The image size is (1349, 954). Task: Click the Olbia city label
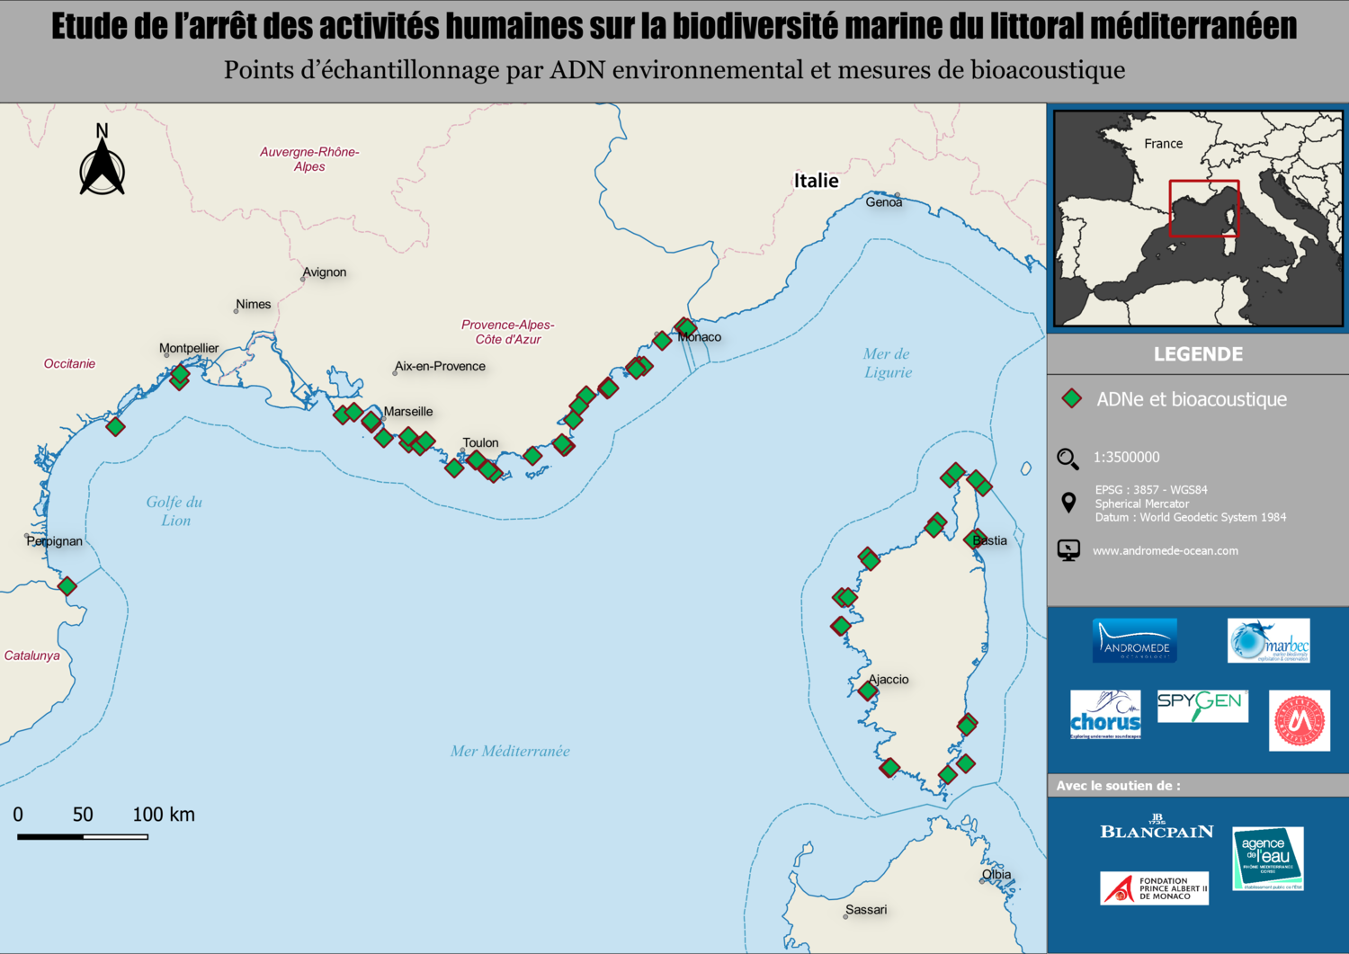(996, 874)
